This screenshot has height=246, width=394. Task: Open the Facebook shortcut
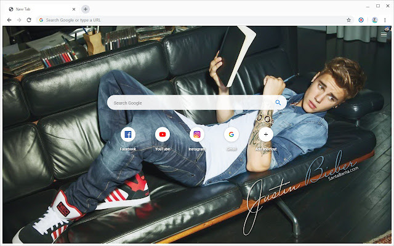click(x=128, y=135)
